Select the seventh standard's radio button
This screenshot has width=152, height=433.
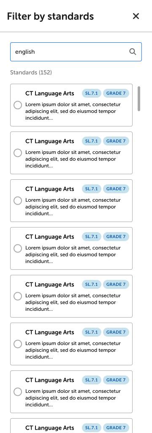[x=18, y=392]
